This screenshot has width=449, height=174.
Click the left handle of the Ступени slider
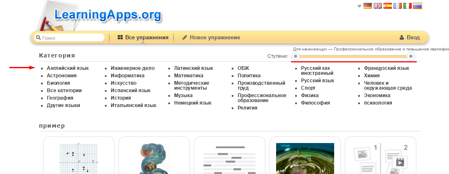coord(296,56)
